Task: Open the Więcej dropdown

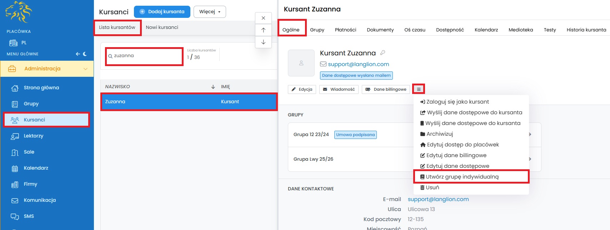Action: click(210, 12)
